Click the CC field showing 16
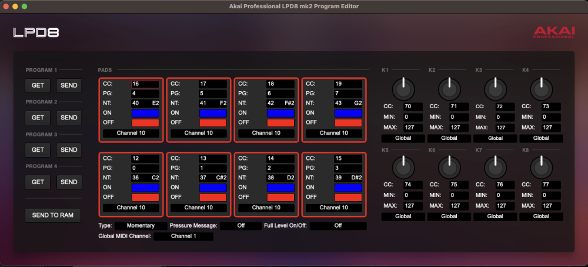 click(x=145, y=84)
